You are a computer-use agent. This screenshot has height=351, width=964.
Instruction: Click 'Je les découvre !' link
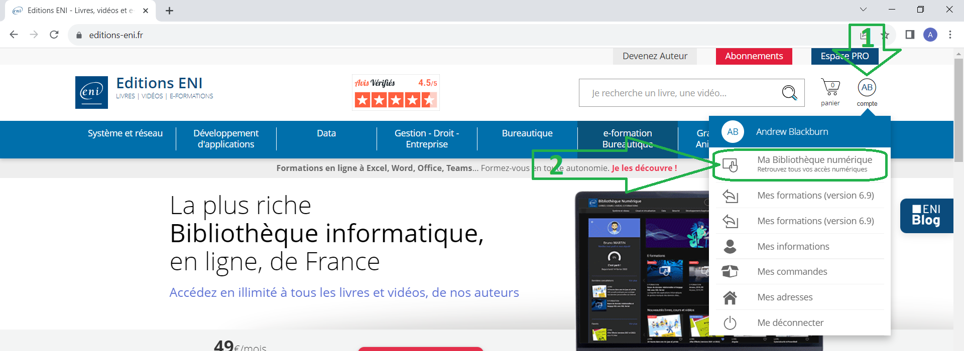point(644,168)
